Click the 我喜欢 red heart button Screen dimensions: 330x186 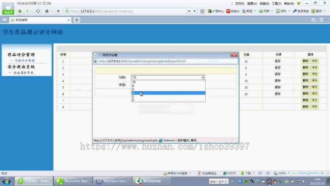coord(233,11)
